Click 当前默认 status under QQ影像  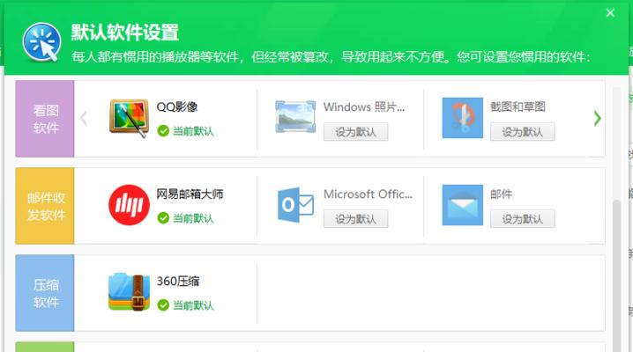coord(193,131)
